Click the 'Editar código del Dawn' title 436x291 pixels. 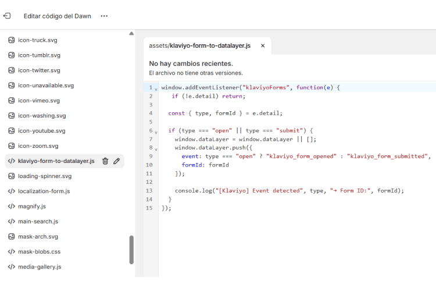(x=58, y=16)
